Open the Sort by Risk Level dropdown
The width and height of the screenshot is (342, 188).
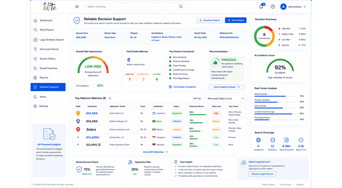(226, 99)
